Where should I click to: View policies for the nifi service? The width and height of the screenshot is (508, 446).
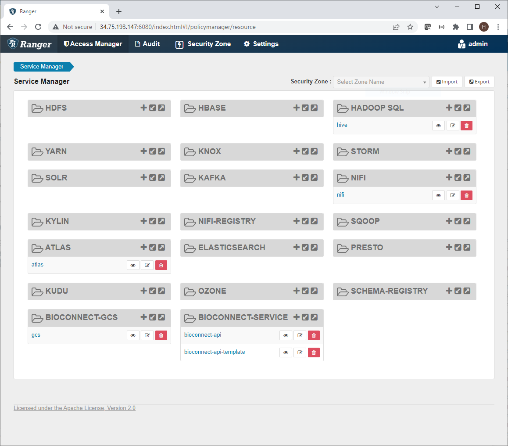pos(438,195)
